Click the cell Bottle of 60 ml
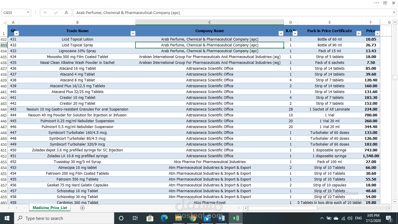 pos(330,39)
